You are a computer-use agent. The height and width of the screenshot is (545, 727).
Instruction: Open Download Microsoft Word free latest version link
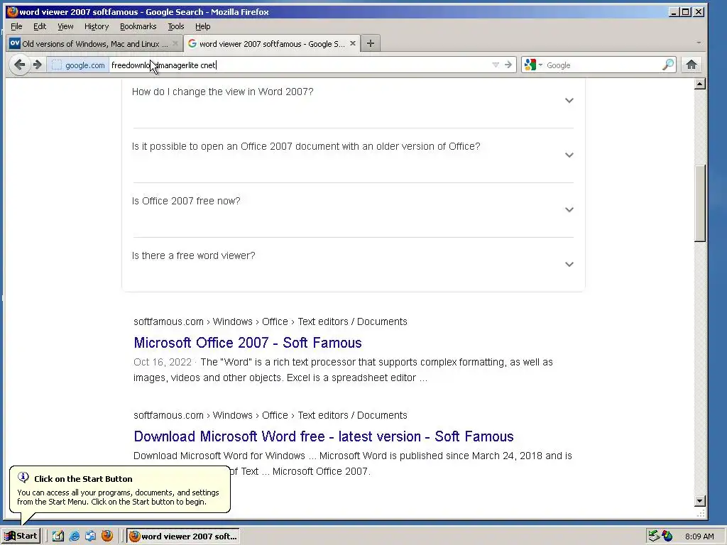point(324,436)
